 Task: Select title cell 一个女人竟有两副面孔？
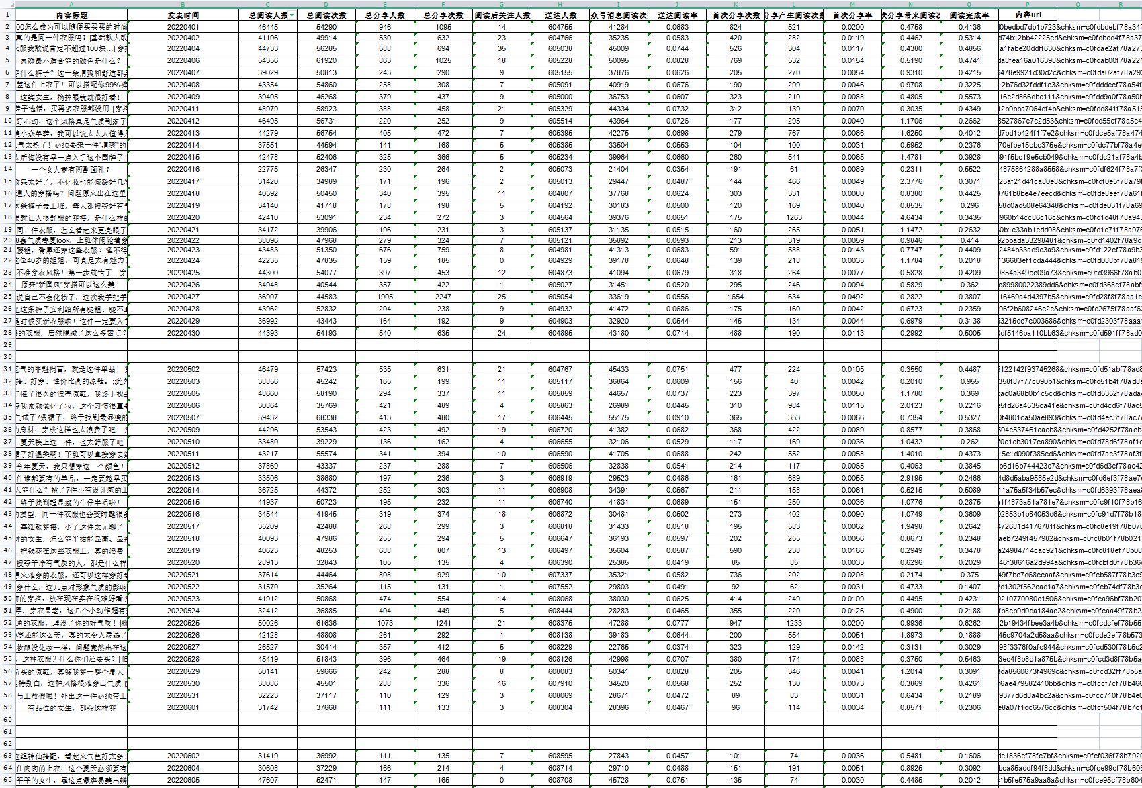71,169
